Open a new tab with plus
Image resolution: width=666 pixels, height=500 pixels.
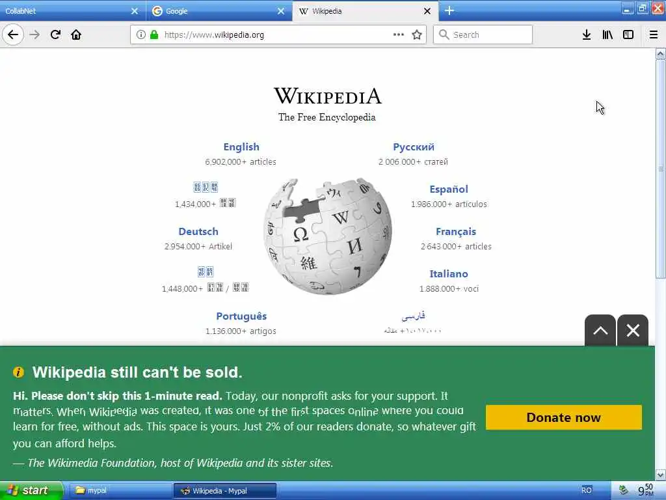449,10
